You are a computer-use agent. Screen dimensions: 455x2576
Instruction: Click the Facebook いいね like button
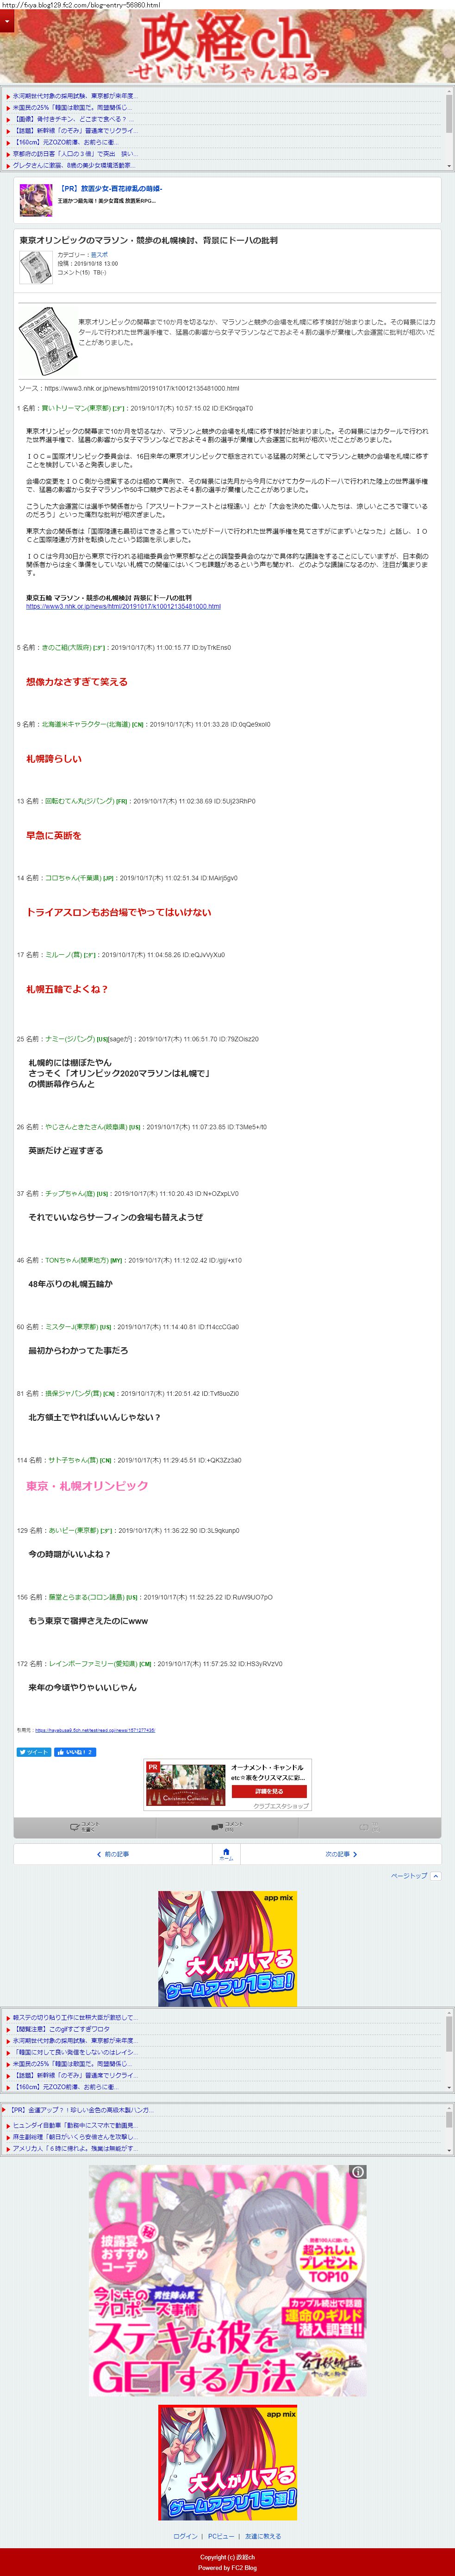pos(75,1752)
